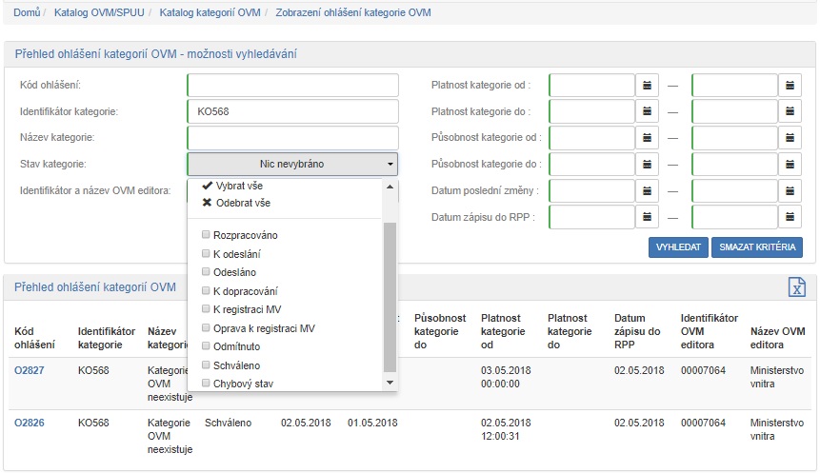This screenshot has height=473, width=820.
Task: Open calendar for Platnost kategorie od start date
Action: tap(648, 86)
